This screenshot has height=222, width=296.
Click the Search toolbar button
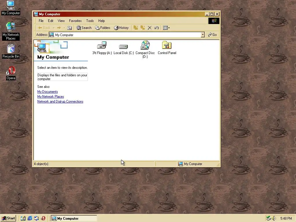click(x=84, y=28)
